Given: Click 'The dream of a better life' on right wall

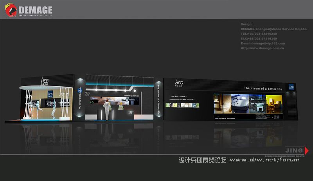Looking at the screenshot, I should [x=263, y=89].
